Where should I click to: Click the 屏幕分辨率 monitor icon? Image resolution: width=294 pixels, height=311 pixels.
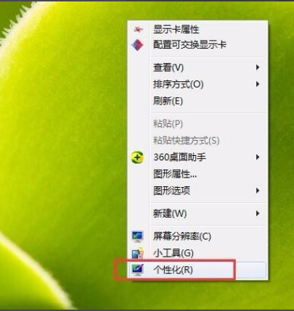tap(137, 236)
